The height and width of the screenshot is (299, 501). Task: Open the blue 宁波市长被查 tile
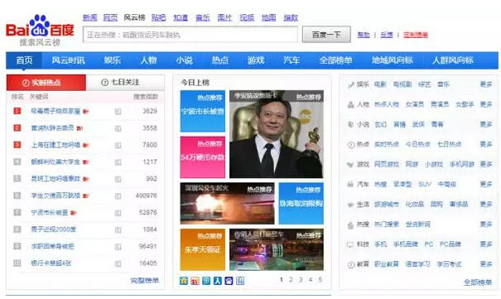coord(203,111)
